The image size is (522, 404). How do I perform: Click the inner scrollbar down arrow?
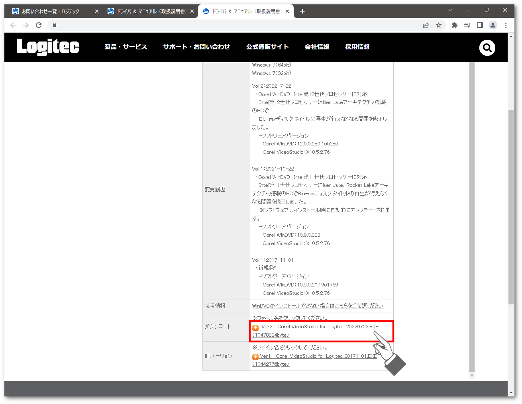click(x=472, y=375)
